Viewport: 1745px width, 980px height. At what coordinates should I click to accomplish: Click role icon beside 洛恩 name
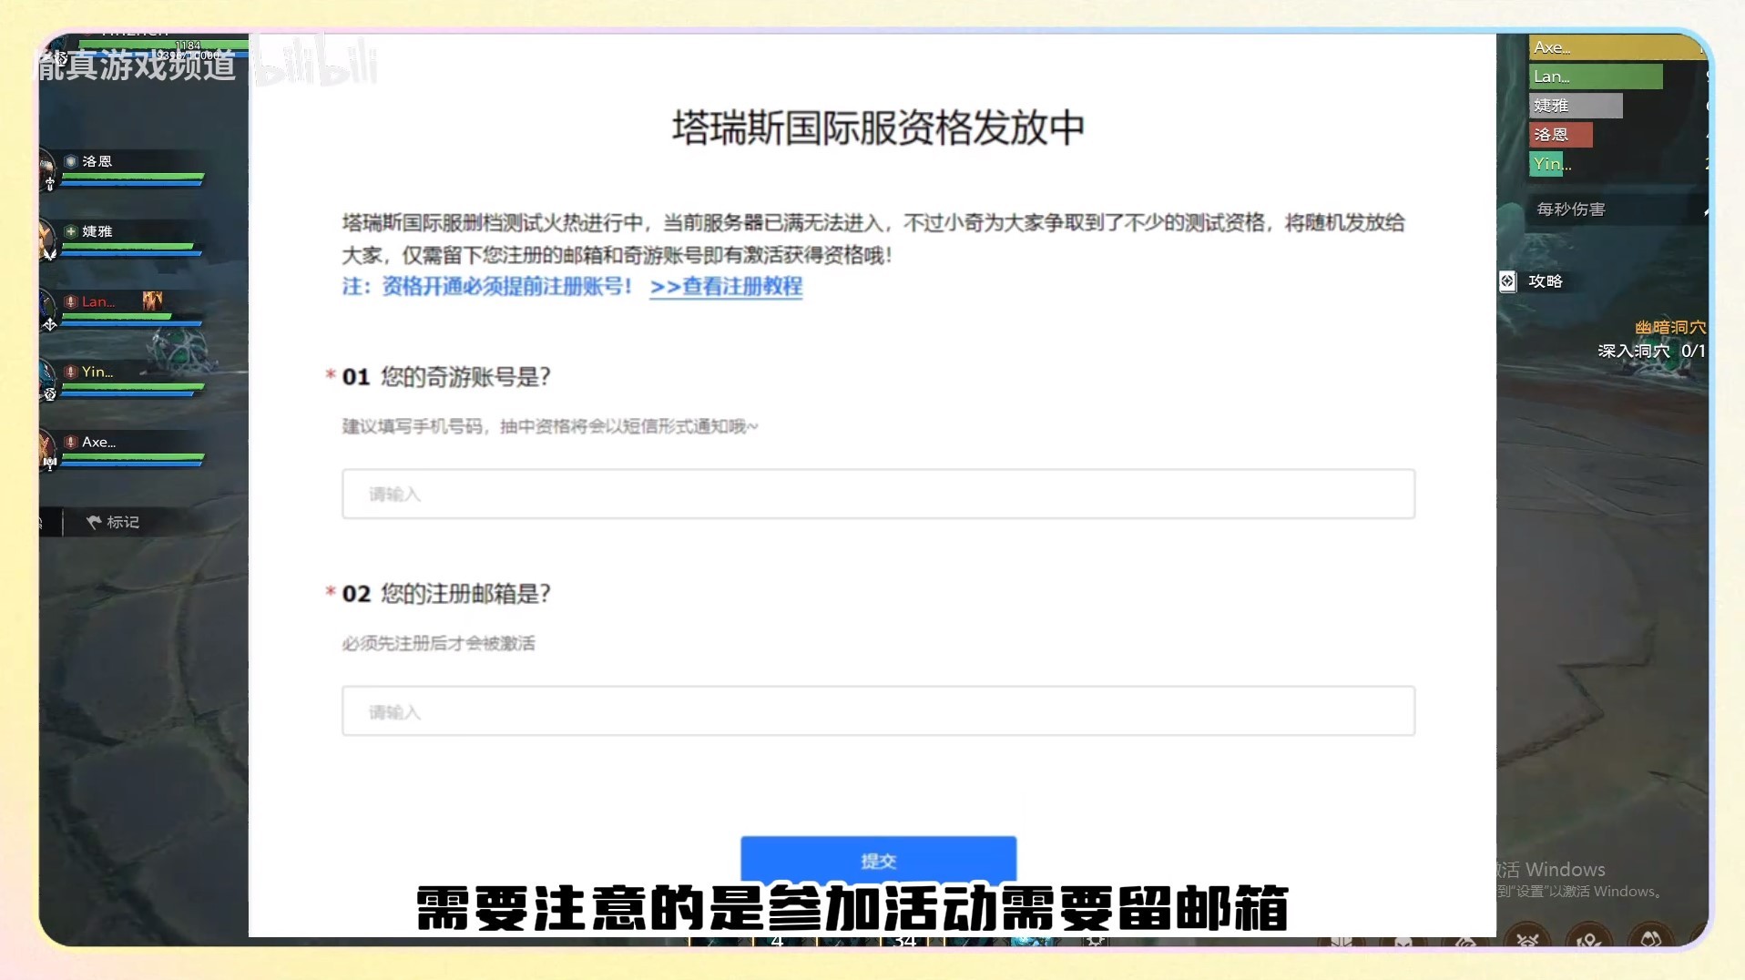71,161
